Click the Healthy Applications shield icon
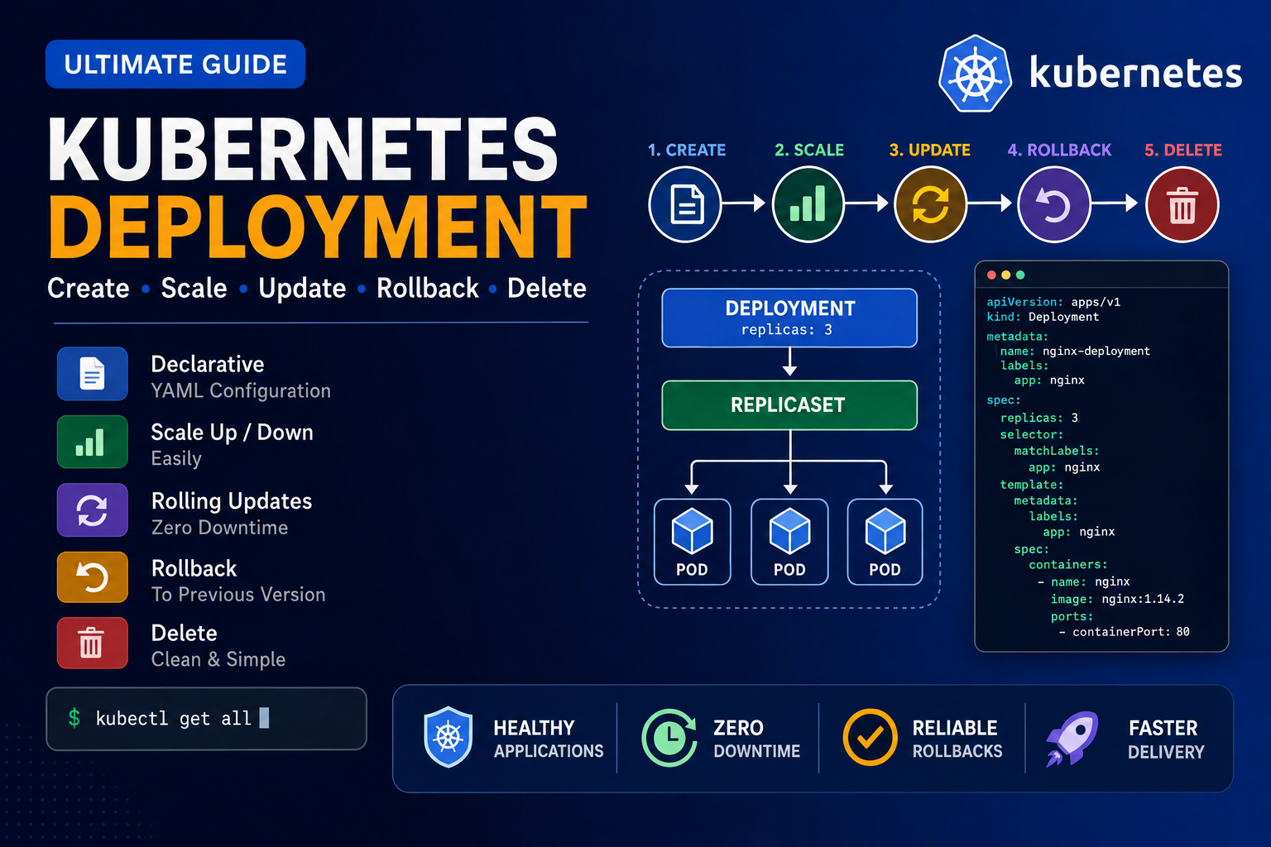The image size is (1271, 847). [448, 736]
